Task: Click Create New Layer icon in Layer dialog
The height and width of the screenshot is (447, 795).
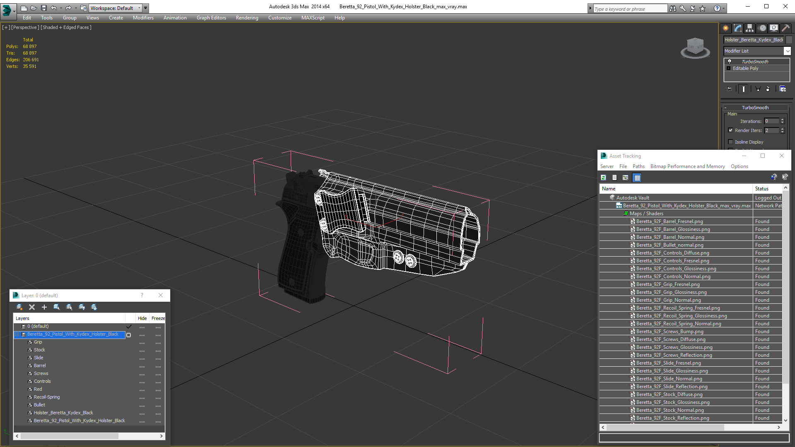Action: tap(19, 307)
